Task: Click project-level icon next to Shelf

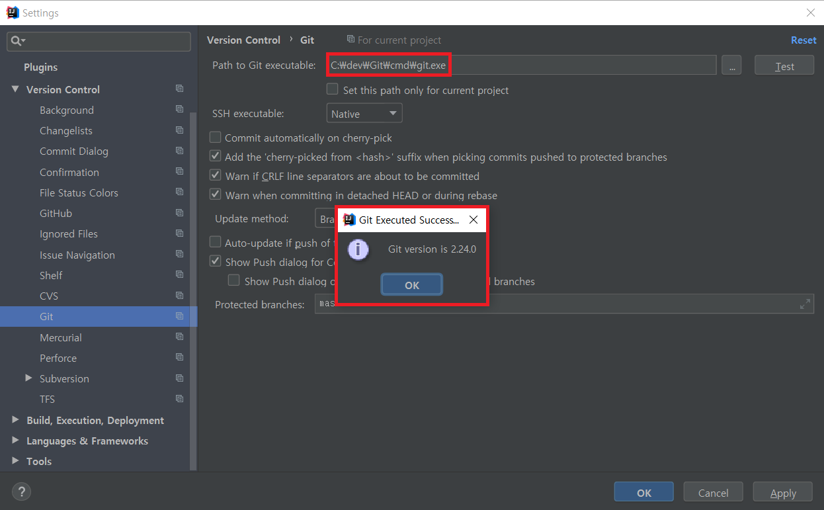Action: click(179, 275)
